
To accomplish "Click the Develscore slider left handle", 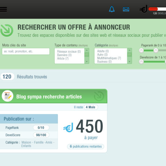I will (x=141, y=62).
